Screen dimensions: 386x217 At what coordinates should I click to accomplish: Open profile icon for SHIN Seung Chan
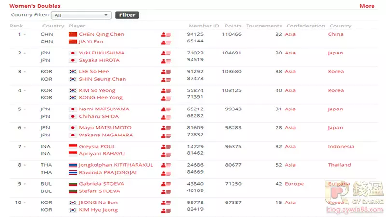165,79
